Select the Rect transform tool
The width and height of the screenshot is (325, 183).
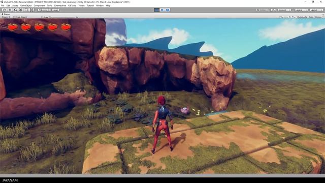tap(26, 10)
